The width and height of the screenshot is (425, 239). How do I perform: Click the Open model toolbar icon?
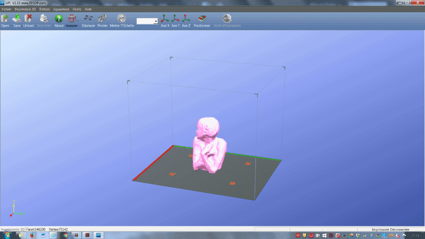[5, 19]
